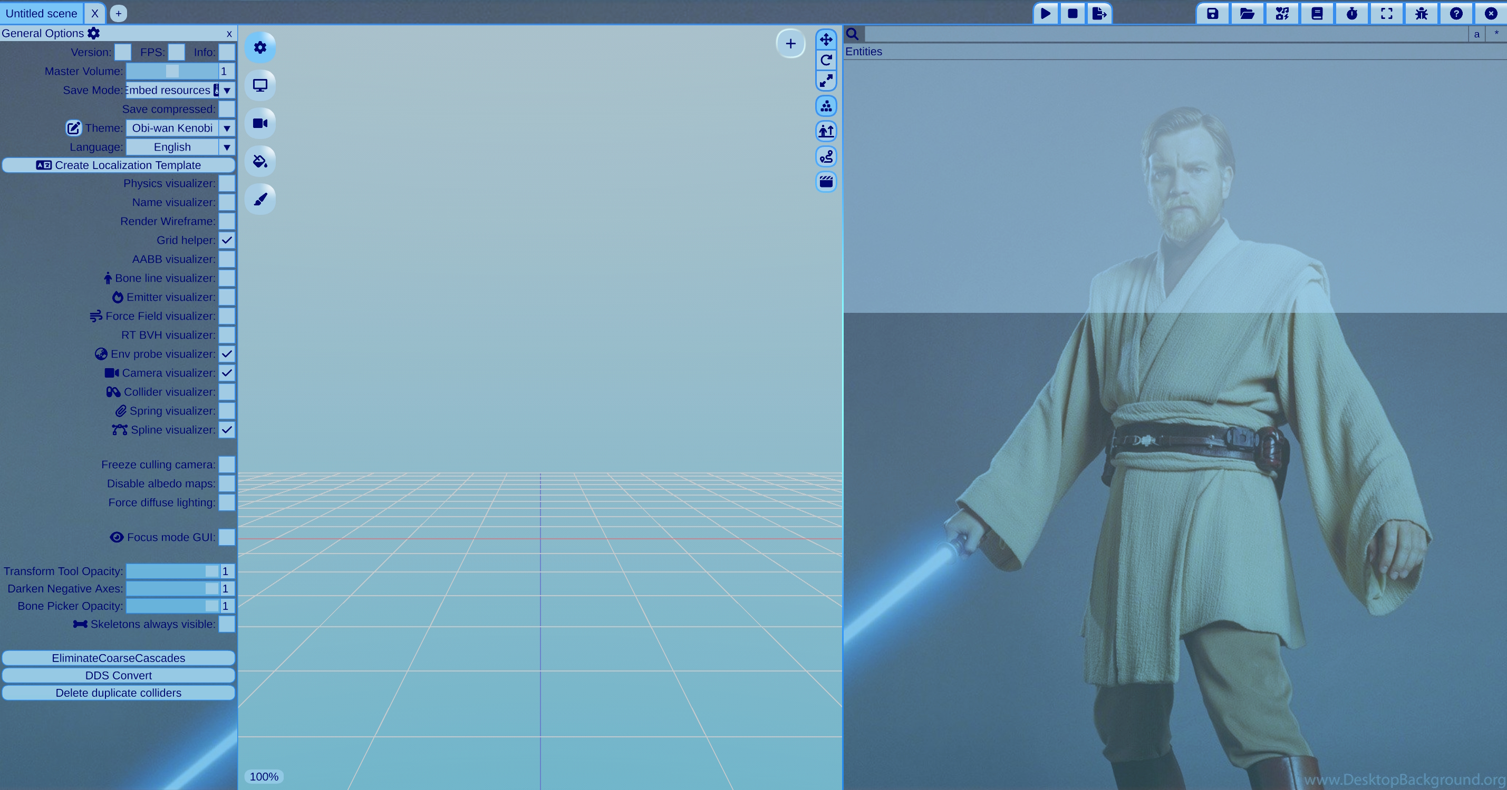Close the Untitled scene tab with X
This screenshot has height=790, width=1507.
click(x=94, y=13)
